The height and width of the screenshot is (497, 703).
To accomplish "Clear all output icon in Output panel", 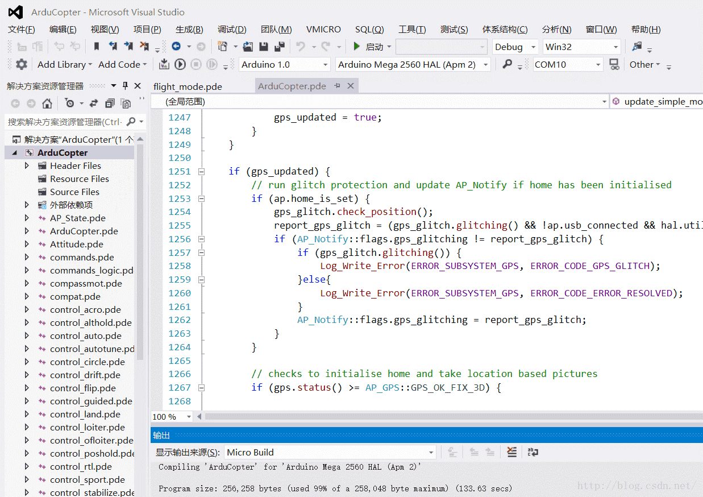I will coord(512,452).
